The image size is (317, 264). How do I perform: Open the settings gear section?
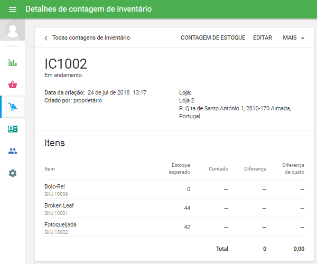(13, 173)
